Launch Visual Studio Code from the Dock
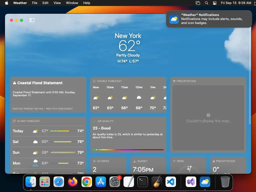Viewport: 256px width, 192px height. click(171, 182)
